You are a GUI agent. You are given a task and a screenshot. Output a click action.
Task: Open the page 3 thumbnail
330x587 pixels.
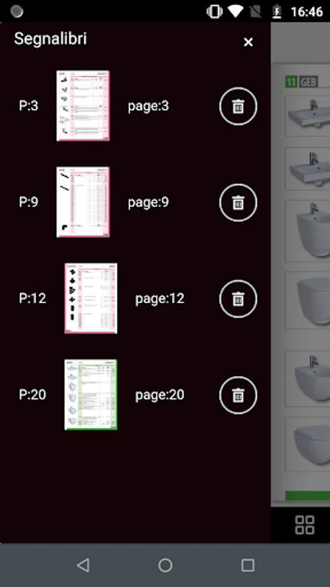(83, 106)
